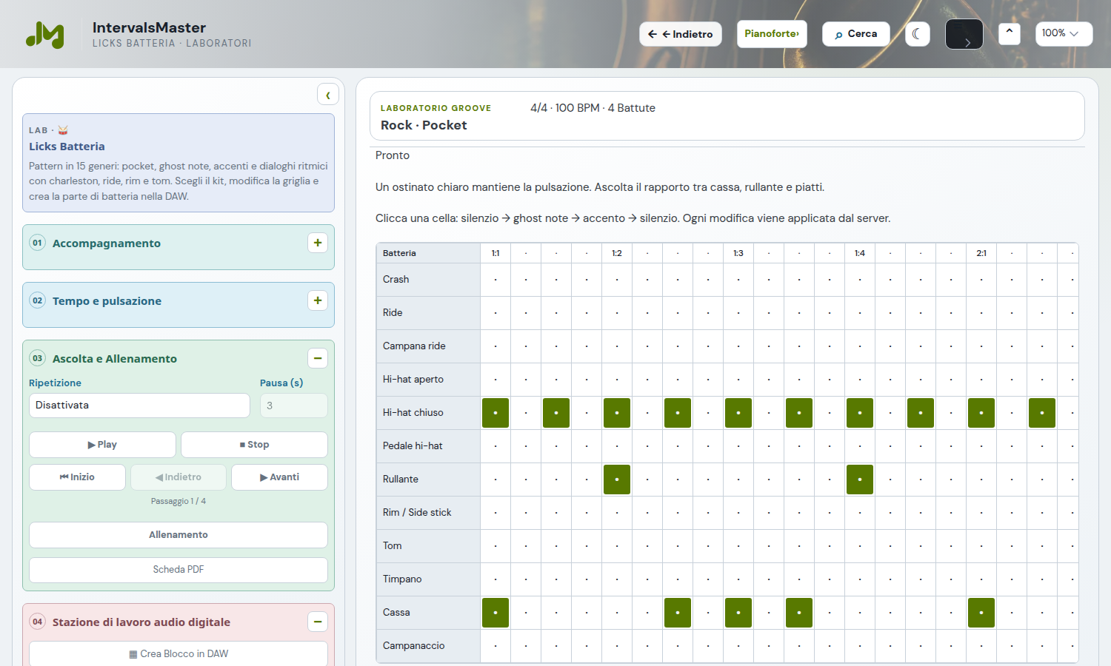Open the Pianoforte link in header
The width and height of the screenshot is (1111, 666).
(772, 34)
